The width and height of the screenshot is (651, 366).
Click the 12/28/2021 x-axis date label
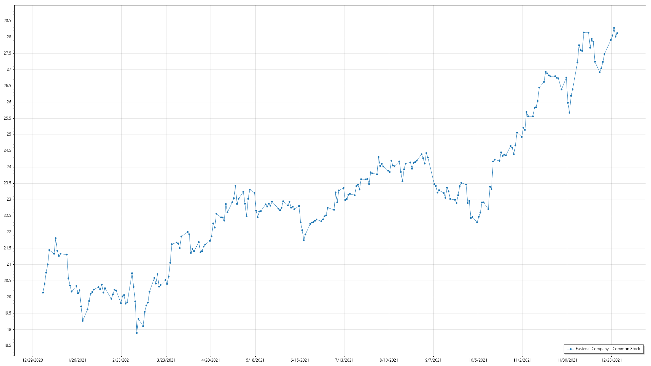click(612, 360)
